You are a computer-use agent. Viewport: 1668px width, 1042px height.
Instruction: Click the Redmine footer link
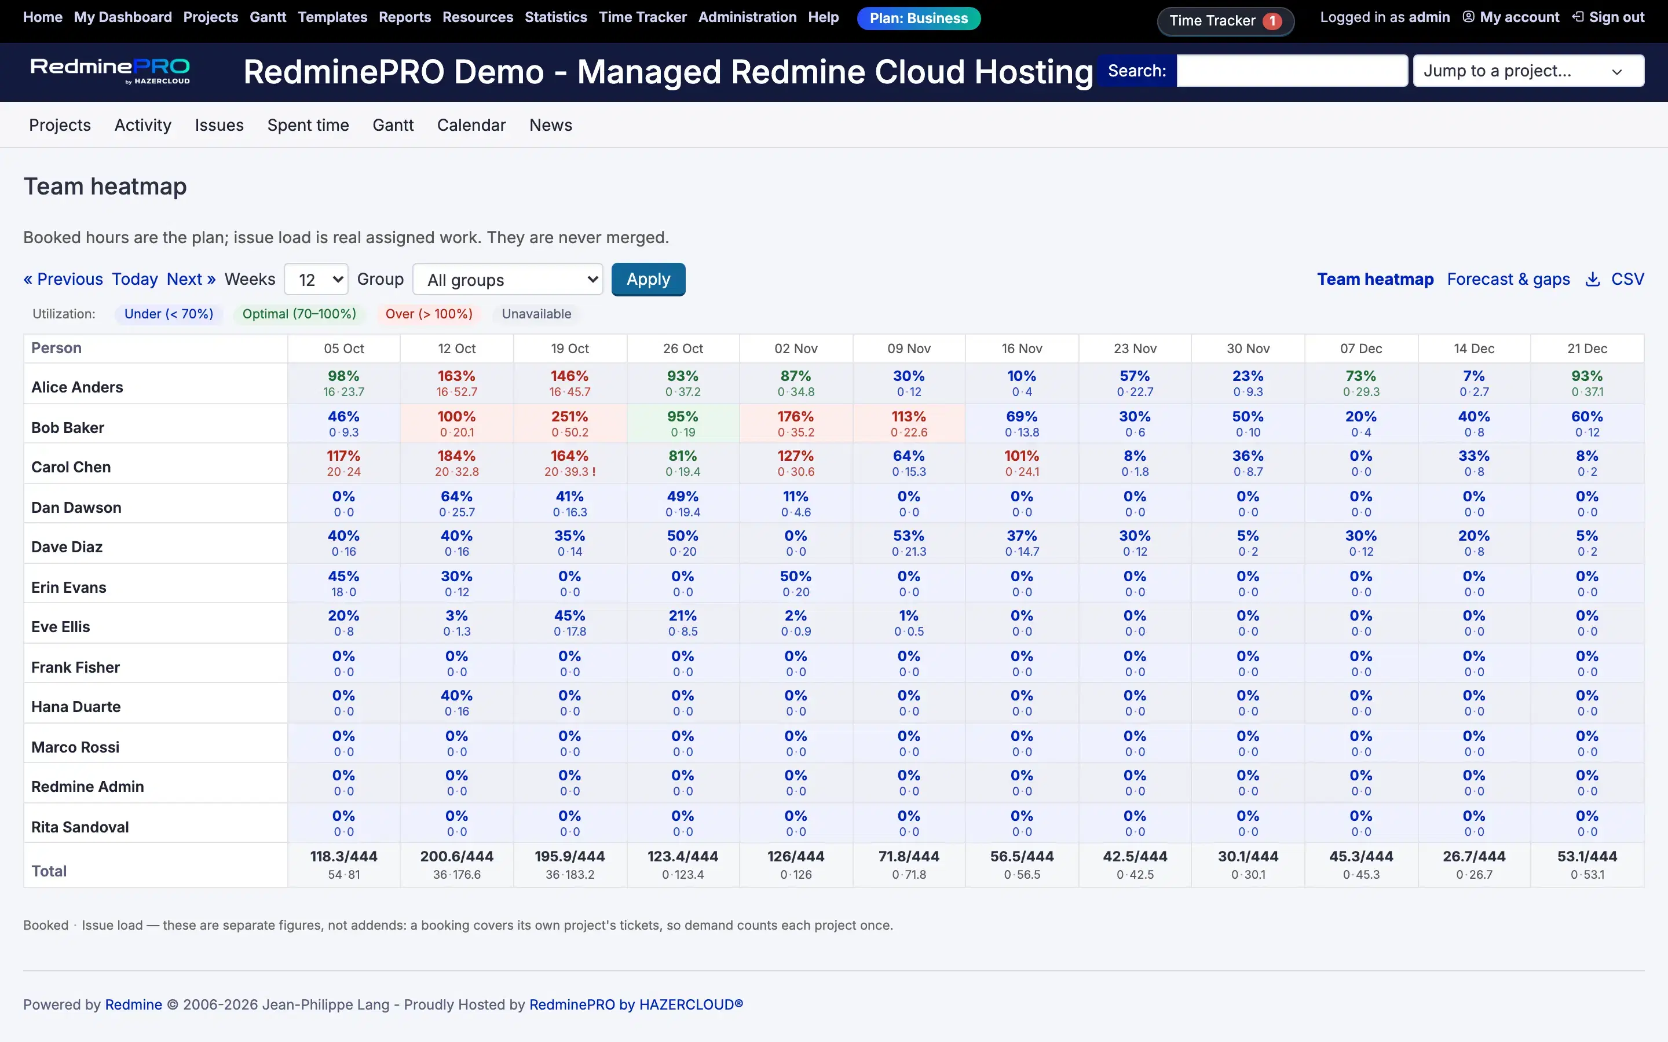click(134, 1005)
